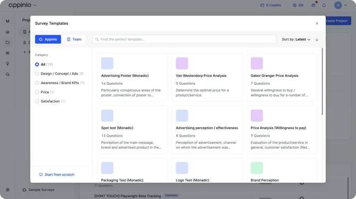Open Advertising Poster (Monadic) template icon
This screenshot has height=199, width=356.
[x=107, y=64]
